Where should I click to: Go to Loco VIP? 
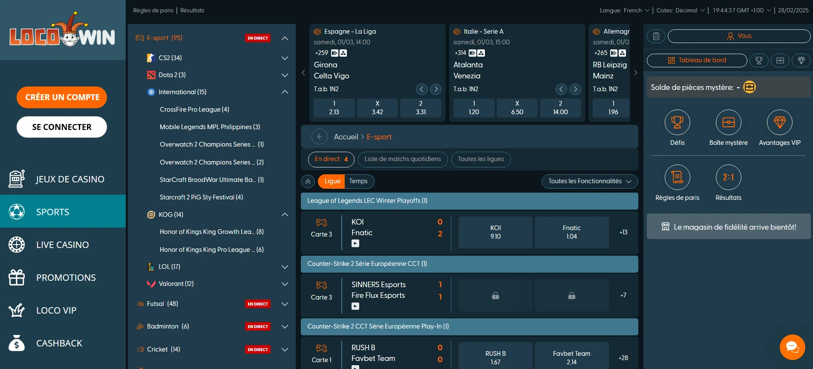click(x=63, y=310)
